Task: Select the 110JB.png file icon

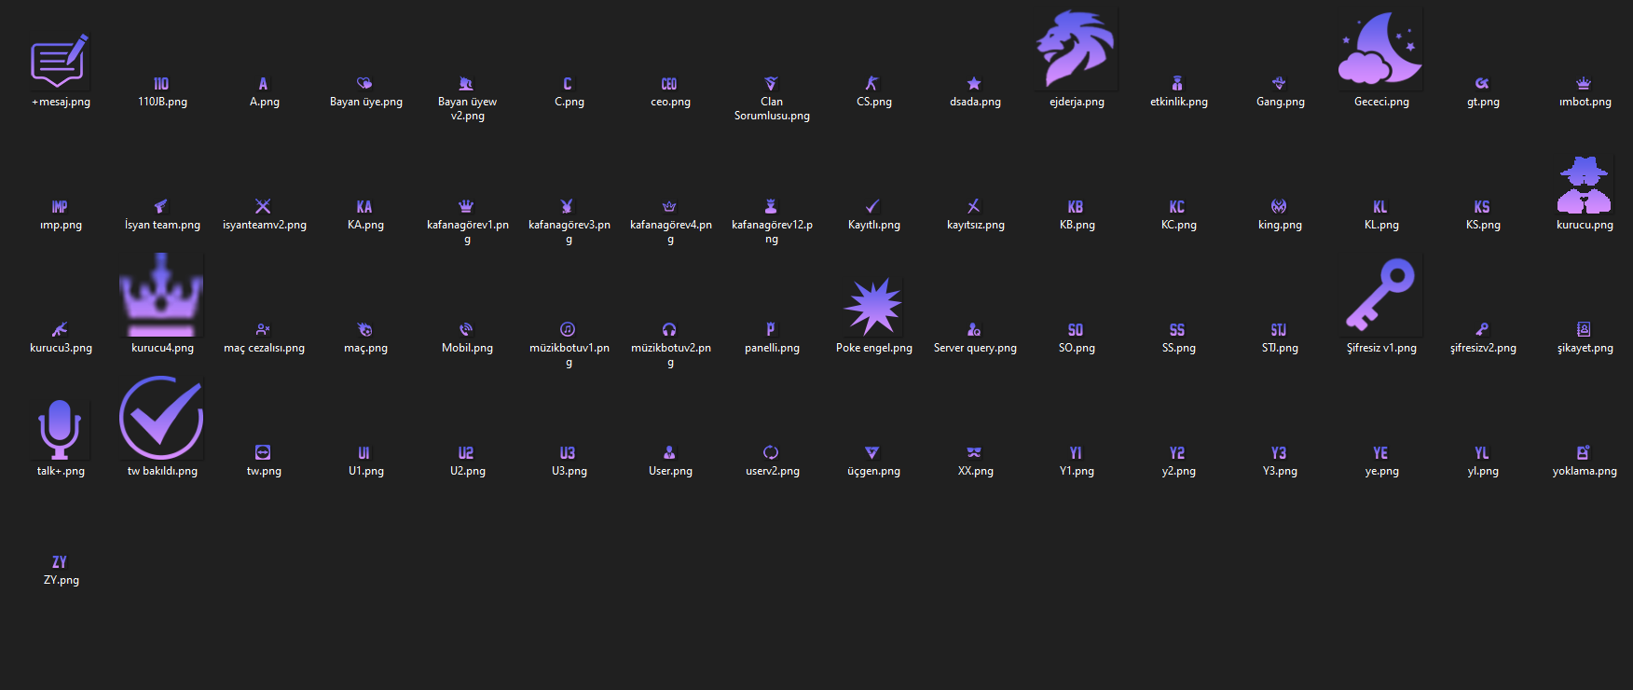Action: point(161,84)
